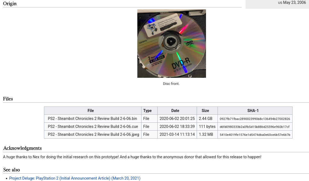
Task: Click the Acknowledgments section heading
Action: pyautogui.click(x=23, y=148)
